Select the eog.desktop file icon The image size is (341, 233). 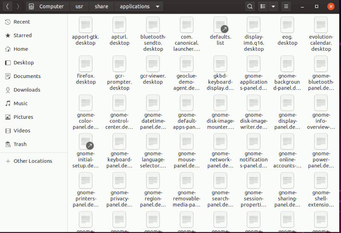pos(287,25)
